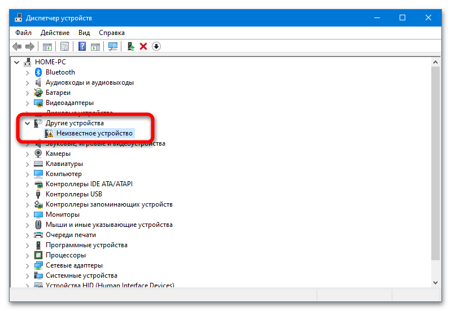
Task: Open the Properties toolbar icon
Action: [x=64, y=46]
